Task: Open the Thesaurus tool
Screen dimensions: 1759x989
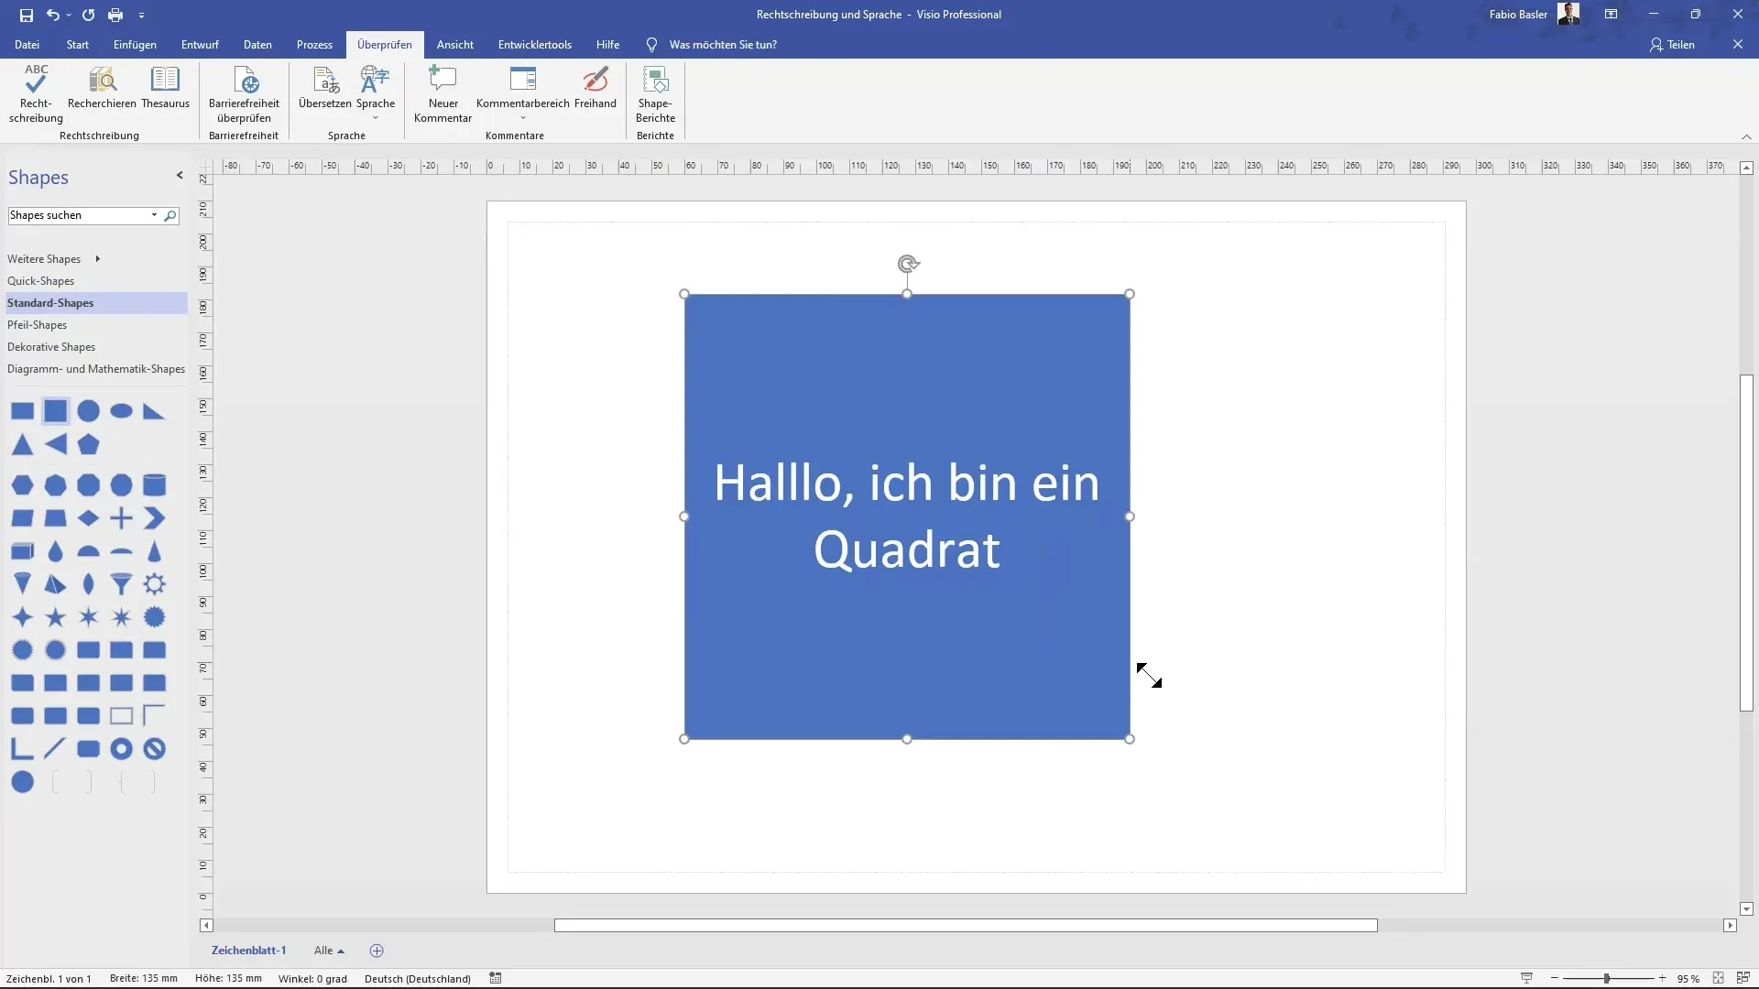Action: (x=165, y=88)
